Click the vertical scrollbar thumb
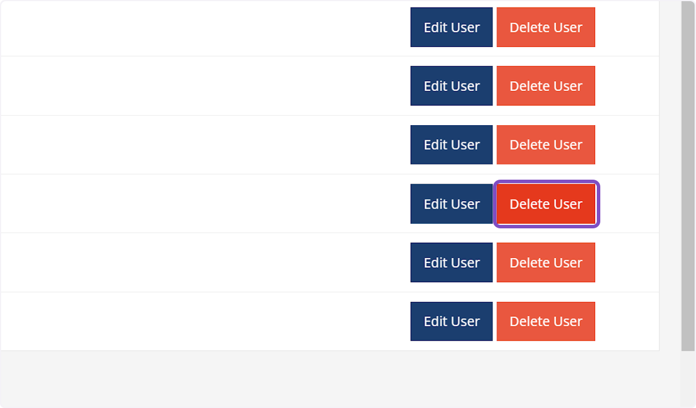 pyautogui.click(x=688, y=174)
